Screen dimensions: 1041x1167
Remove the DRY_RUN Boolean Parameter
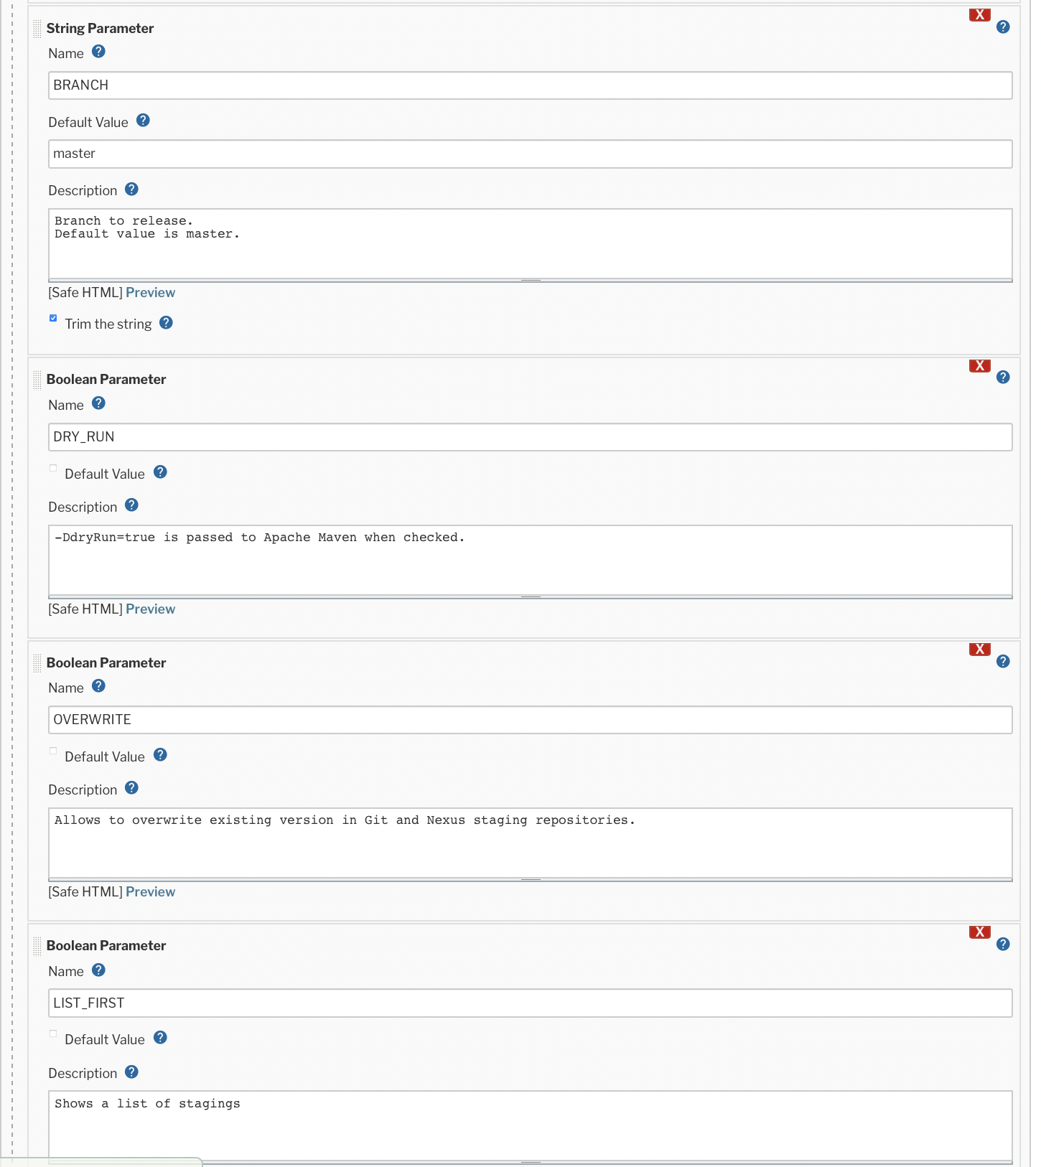coord(979,366)
